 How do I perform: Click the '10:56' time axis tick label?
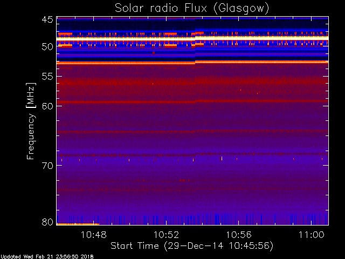[x=239, y=235]
